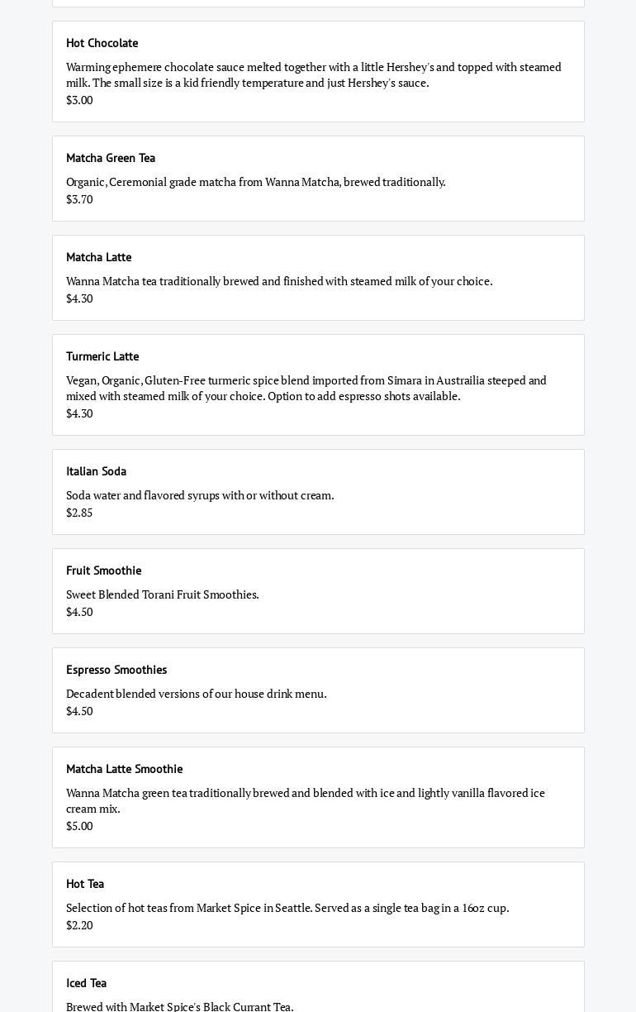Open the Espresso Smoothies item
Viewport: 636px width, 1012px height.
pyautogui.click(x=116, y=670)
